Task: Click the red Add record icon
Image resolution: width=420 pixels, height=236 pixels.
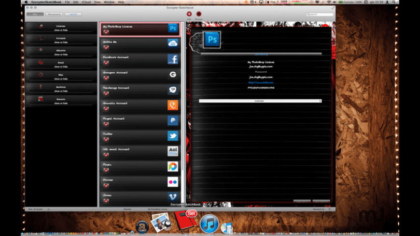Action: 189,14
